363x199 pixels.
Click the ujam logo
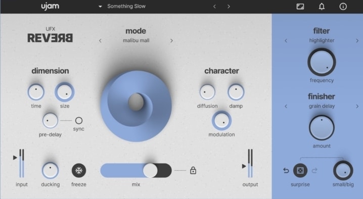pyautogui.click(x=50, y=6)
